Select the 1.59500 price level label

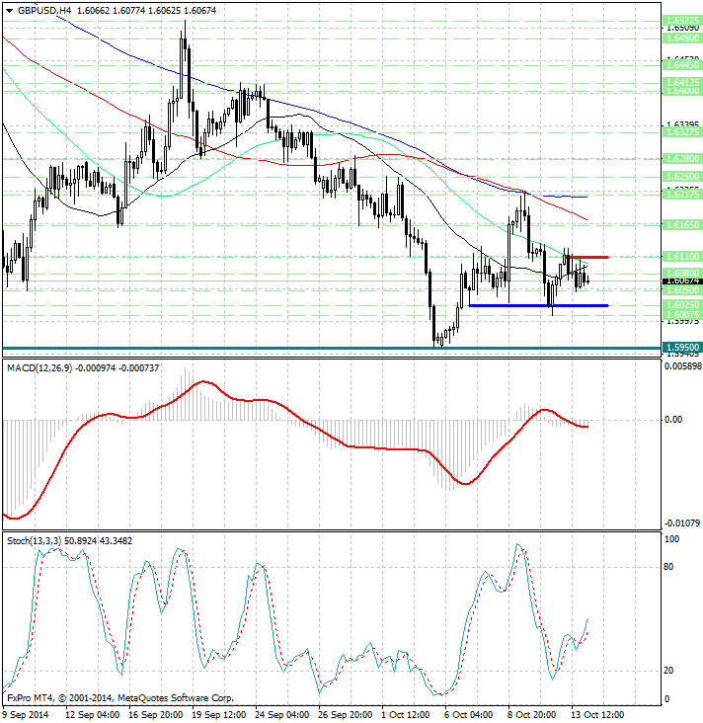[x=682, y=348]
